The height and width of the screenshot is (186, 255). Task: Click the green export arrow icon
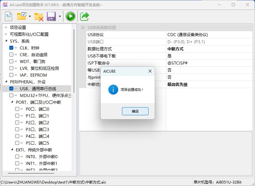pos(84,16)
